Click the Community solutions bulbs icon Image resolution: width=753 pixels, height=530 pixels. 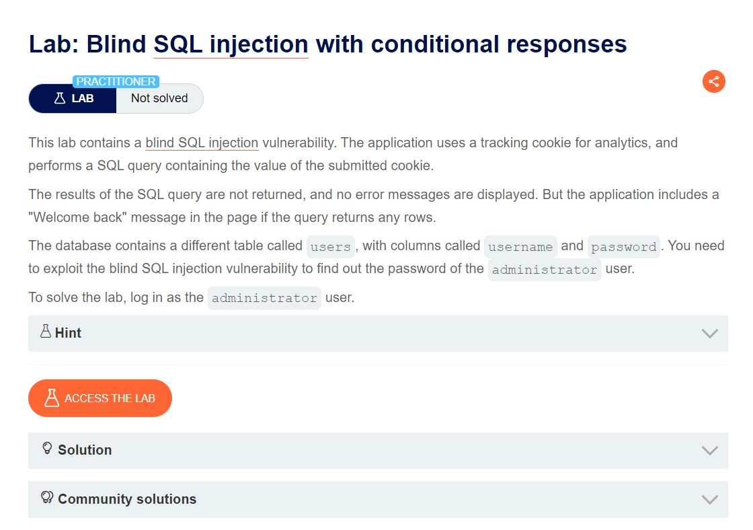point(47,498)
